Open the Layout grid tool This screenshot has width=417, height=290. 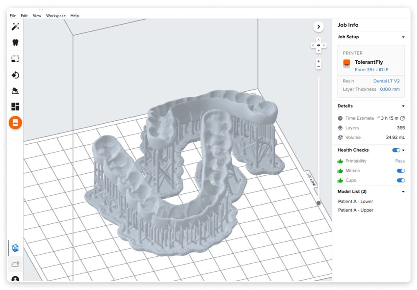(x=15, y=107)
